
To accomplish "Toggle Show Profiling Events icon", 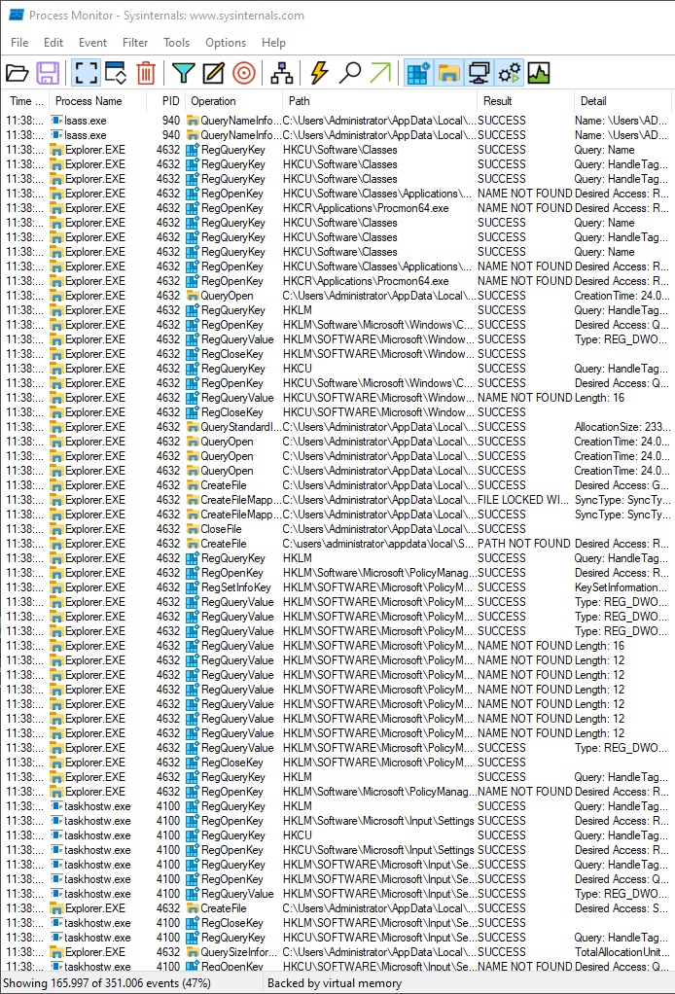I will [x=539, y=73].
